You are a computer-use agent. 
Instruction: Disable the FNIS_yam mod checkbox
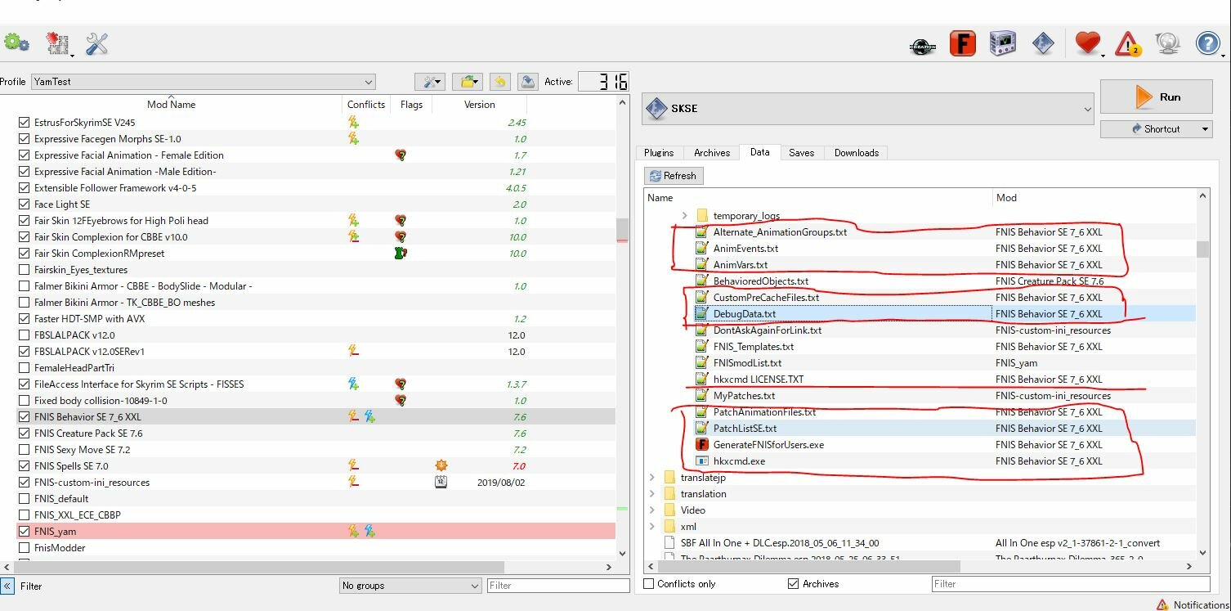pos(24,531)
